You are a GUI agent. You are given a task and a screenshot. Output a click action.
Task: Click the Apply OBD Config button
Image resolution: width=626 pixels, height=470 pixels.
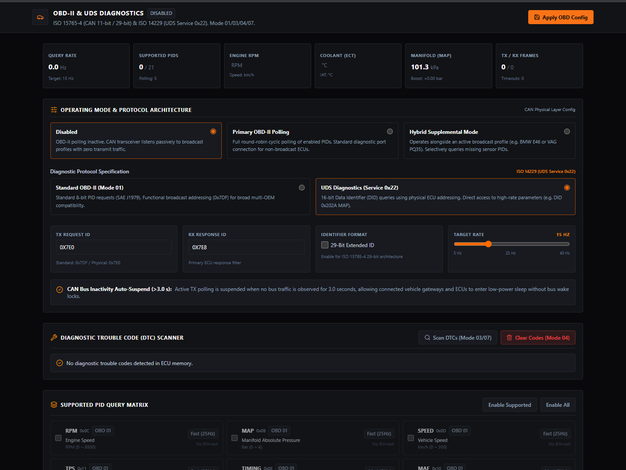coord(561,17)
